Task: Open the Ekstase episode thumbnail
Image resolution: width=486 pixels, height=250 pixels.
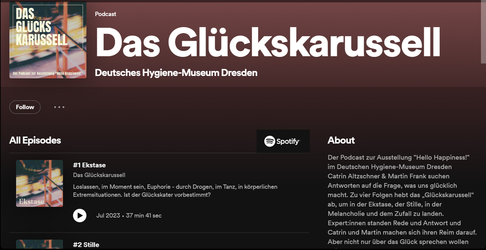Action: 40,183
